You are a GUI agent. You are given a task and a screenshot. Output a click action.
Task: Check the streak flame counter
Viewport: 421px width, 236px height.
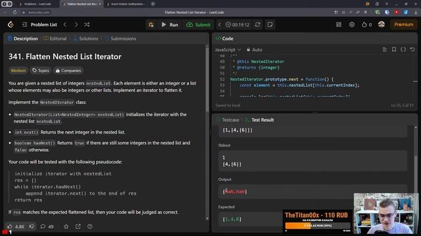[367, 25]
